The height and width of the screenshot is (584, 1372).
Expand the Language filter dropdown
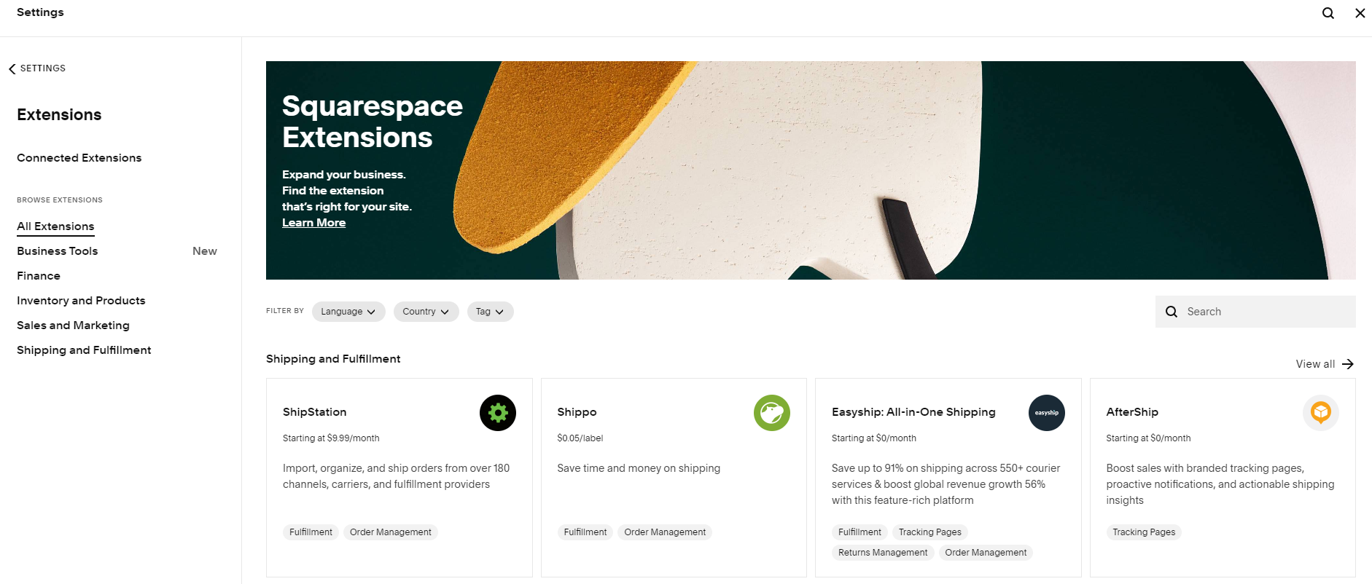[x=348, y=312]
